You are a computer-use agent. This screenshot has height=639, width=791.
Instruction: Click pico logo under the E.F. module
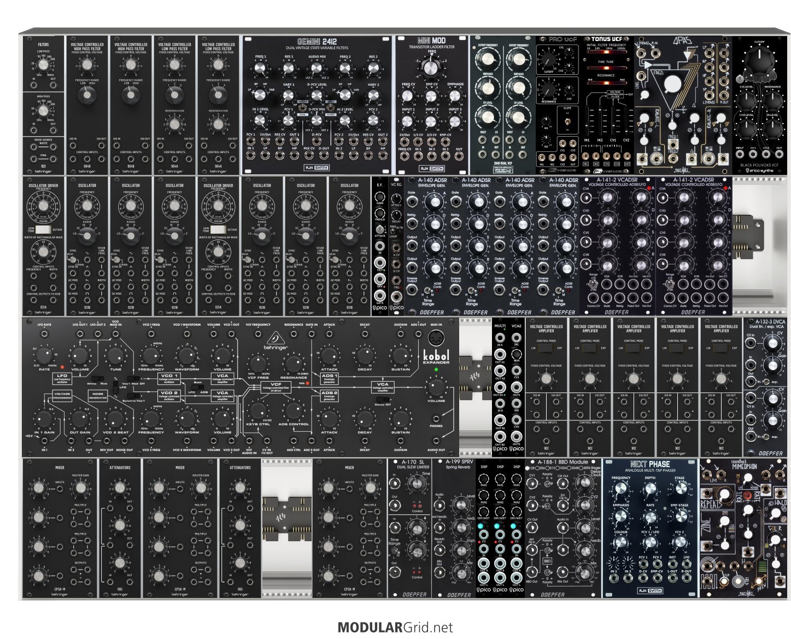[x=380, y=308]
